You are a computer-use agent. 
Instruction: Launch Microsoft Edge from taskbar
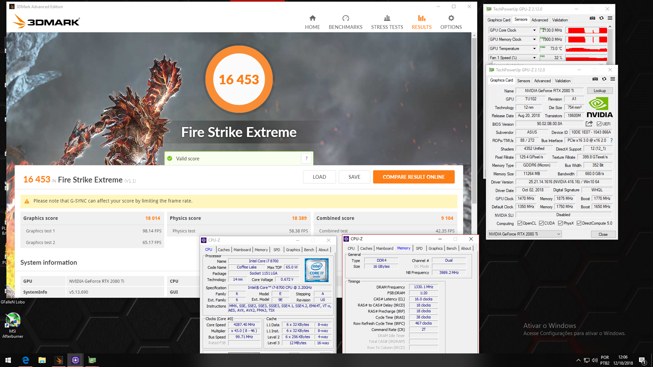(26, 360)
